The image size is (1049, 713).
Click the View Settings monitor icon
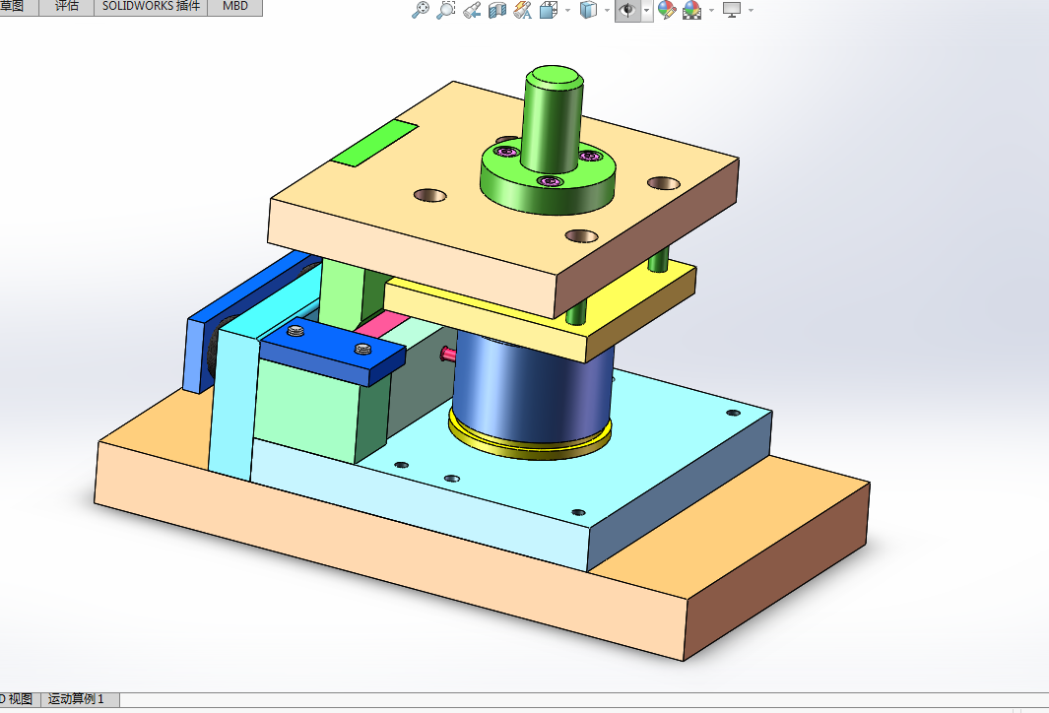732,10
